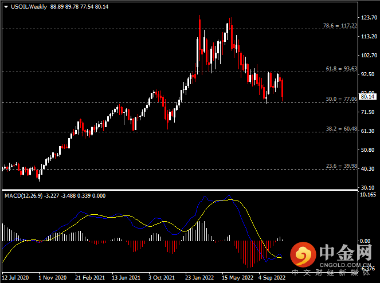The height and width of the screenshot is (283, 380).
Task: Select the 23.6 = 39.98 Fibonacci level
Action: pos(341,166)
